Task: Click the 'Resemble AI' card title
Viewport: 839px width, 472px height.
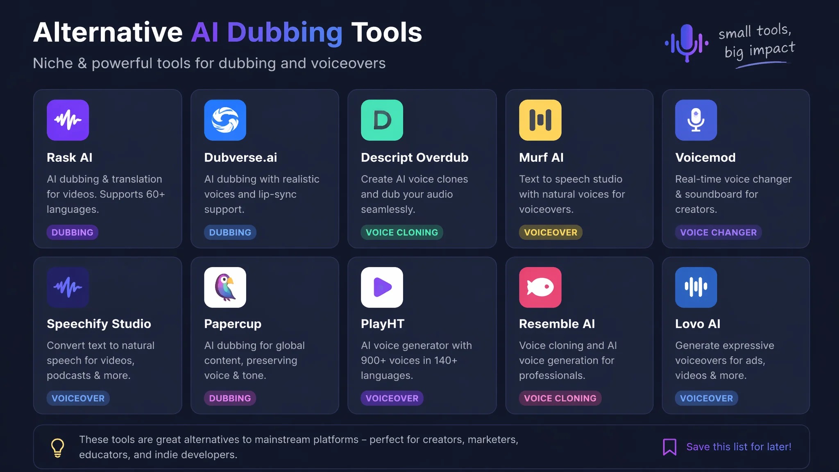Action: pyautogui.click(x=557, y=324)
